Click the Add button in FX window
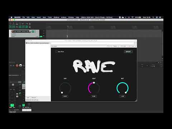172x129 pixels. (x=28, y=98)
